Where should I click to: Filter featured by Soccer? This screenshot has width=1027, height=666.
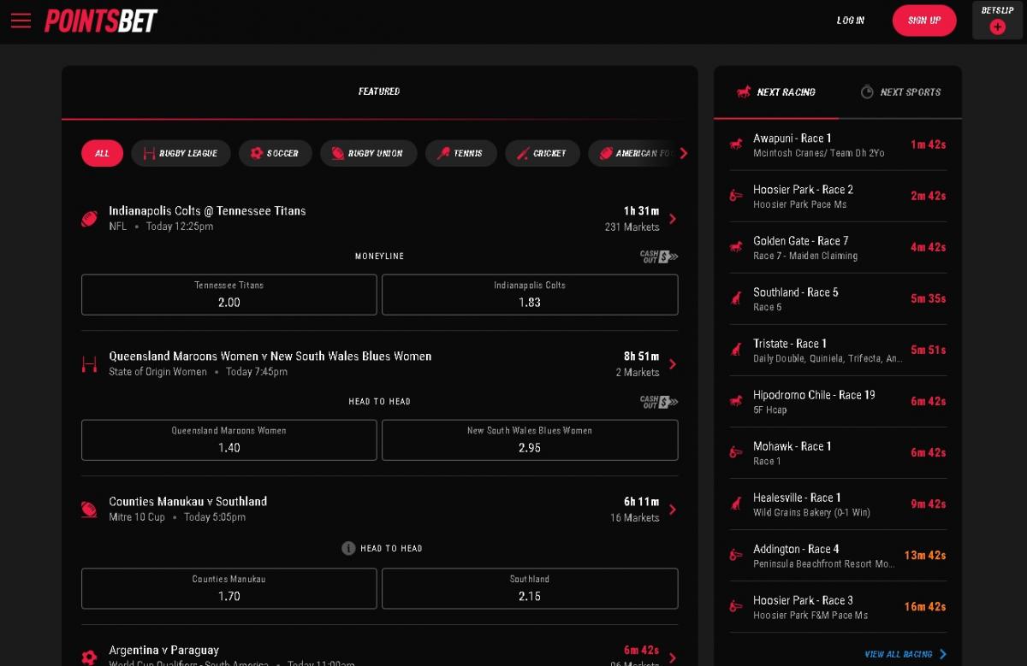275,153
